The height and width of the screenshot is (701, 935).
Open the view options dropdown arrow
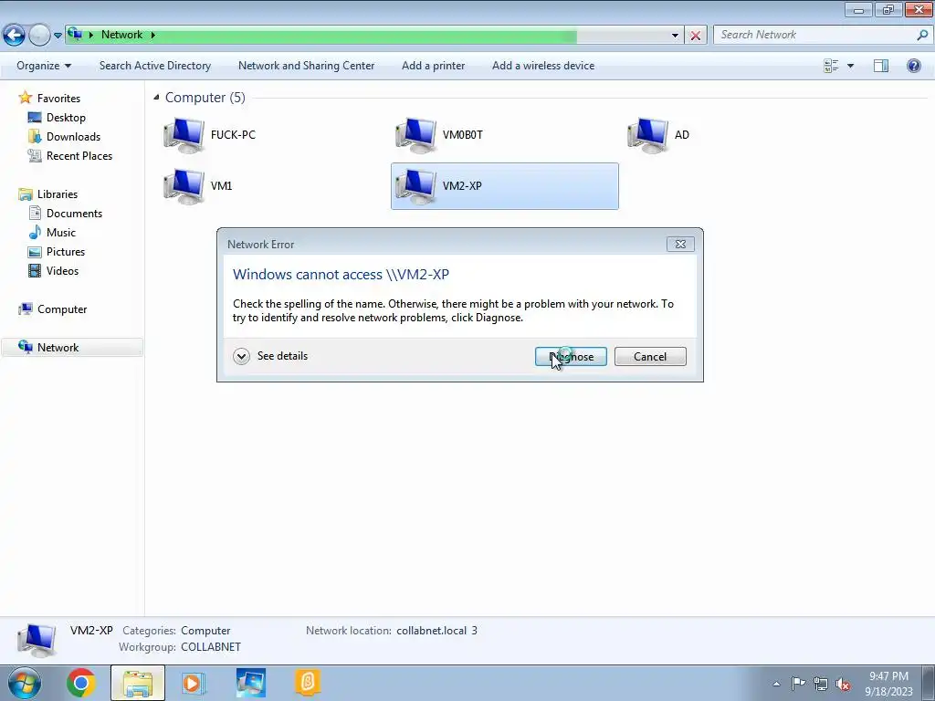point(850,66)
